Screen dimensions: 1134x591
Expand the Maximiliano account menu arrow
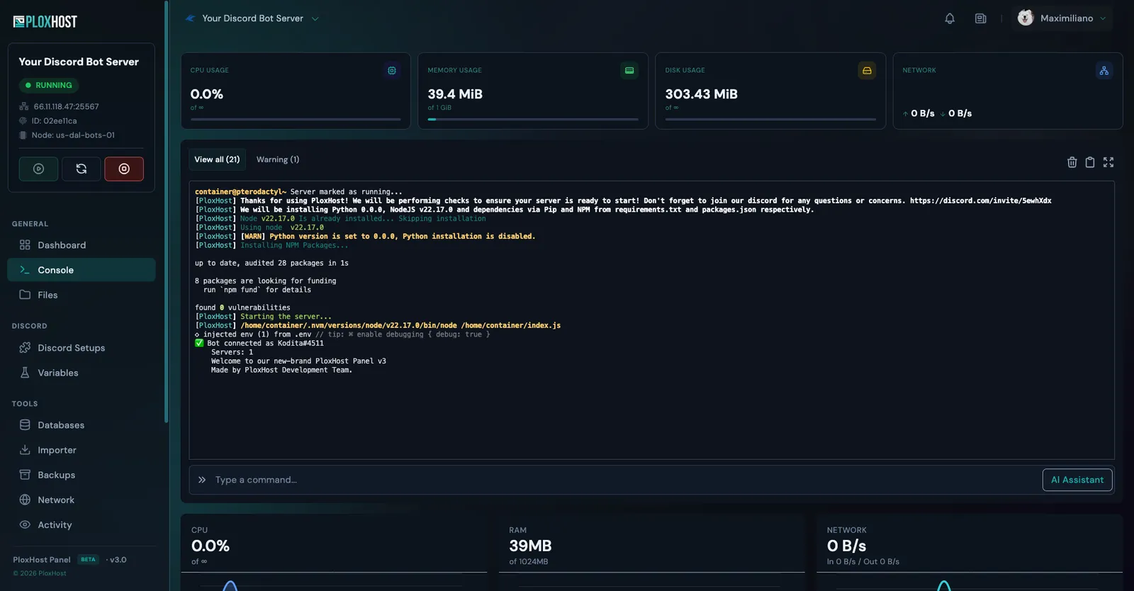[x=1103, y=18]
